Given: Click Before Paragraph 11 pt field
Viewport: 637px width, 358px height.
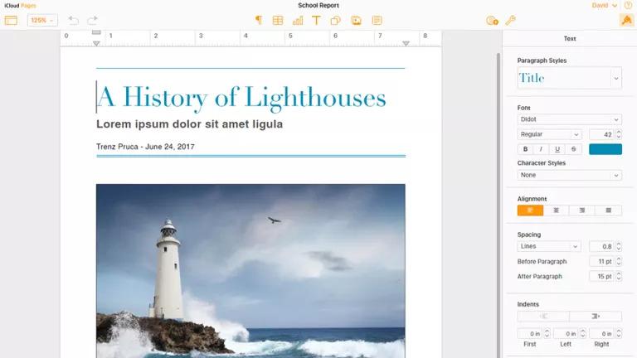Looking at the screenshot, I should point(601,261).
